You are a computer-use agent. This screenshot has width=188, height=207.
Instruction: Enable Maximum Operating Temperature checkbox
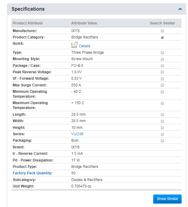coord(162,103)
